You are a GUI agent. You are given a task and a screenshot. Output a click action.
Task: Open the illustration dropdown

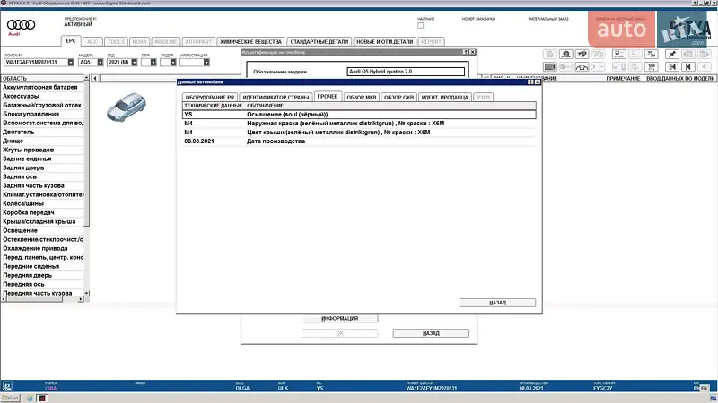pyautogui.click(x=206, y=63)
